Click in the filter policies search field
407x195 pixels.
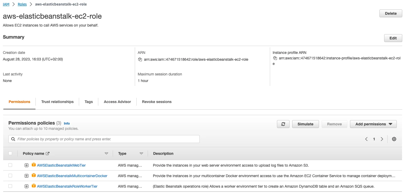pos(104,139)
